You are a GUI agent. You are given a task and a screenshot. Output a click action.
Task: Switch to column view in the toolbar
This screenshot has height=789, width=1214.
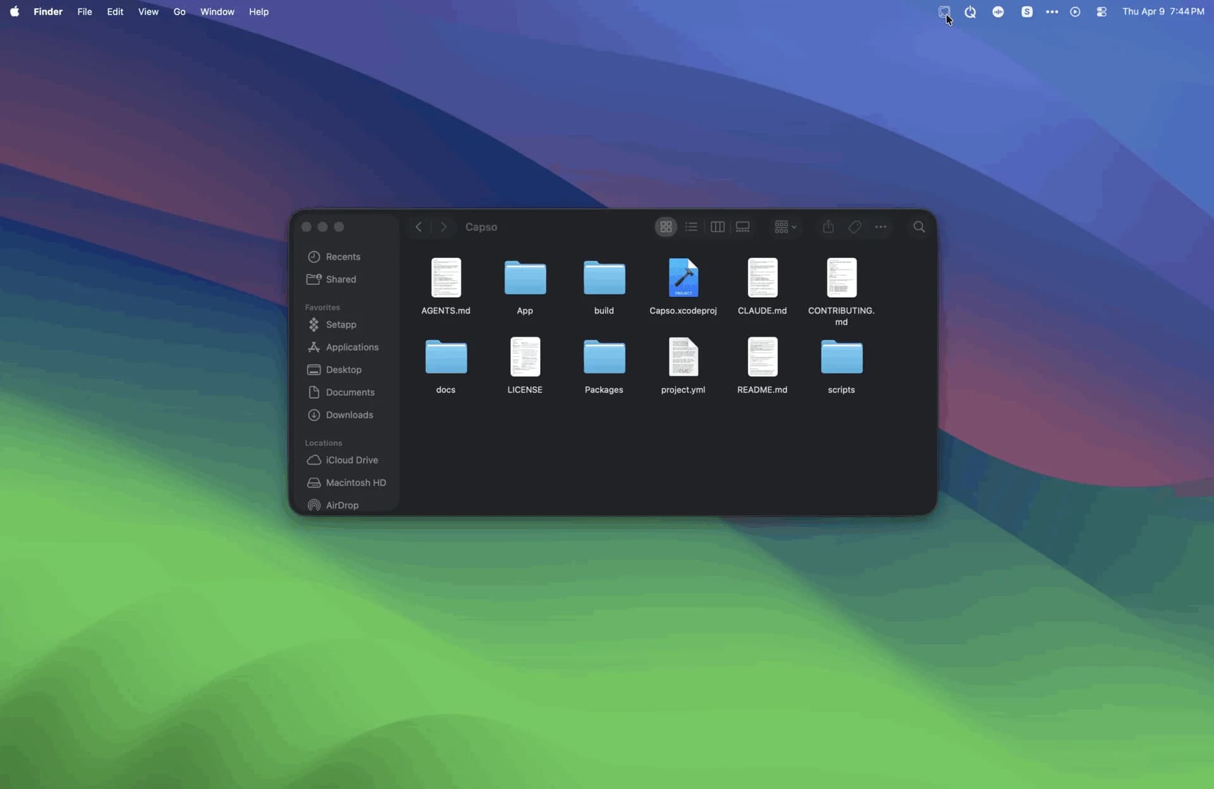click(x=717, y=226)
